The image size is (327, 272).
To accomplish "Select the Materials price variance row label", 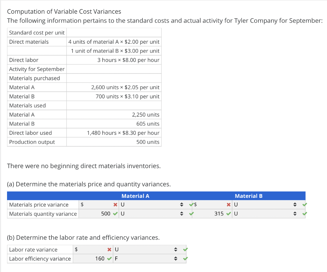I will (38, 205).
